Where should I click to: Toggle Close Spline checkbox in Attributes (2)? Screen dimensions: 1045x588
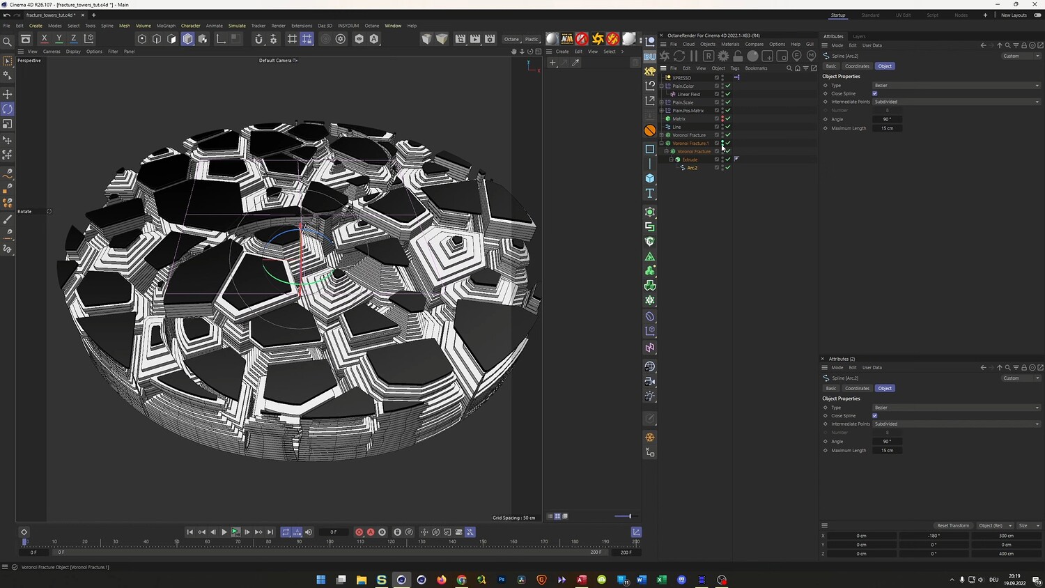875,416
